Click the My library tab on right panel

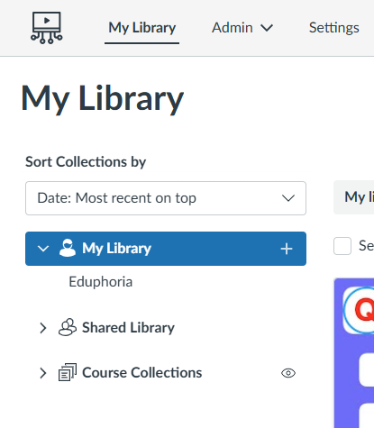pos(354,197)
